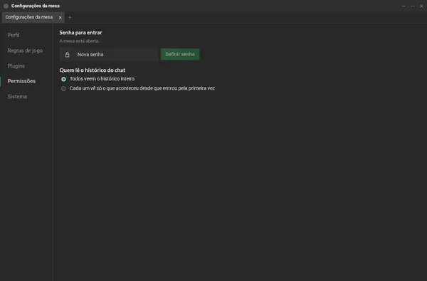427x281 pixels.
Task: Select the Permissões sidebar item
Action: point(21,81)
